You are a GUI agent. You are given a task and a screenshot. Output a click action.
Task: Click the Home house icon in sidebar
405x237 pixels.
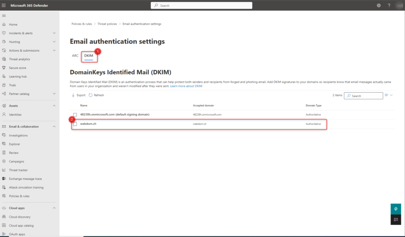tap(4, 24)
